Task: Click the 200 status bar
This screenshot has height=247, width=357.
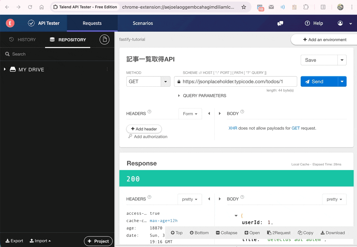Action: point(236,179)
